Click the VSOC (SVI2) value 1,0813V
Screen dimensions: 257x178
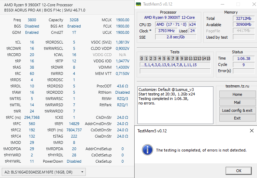point(122,42)
